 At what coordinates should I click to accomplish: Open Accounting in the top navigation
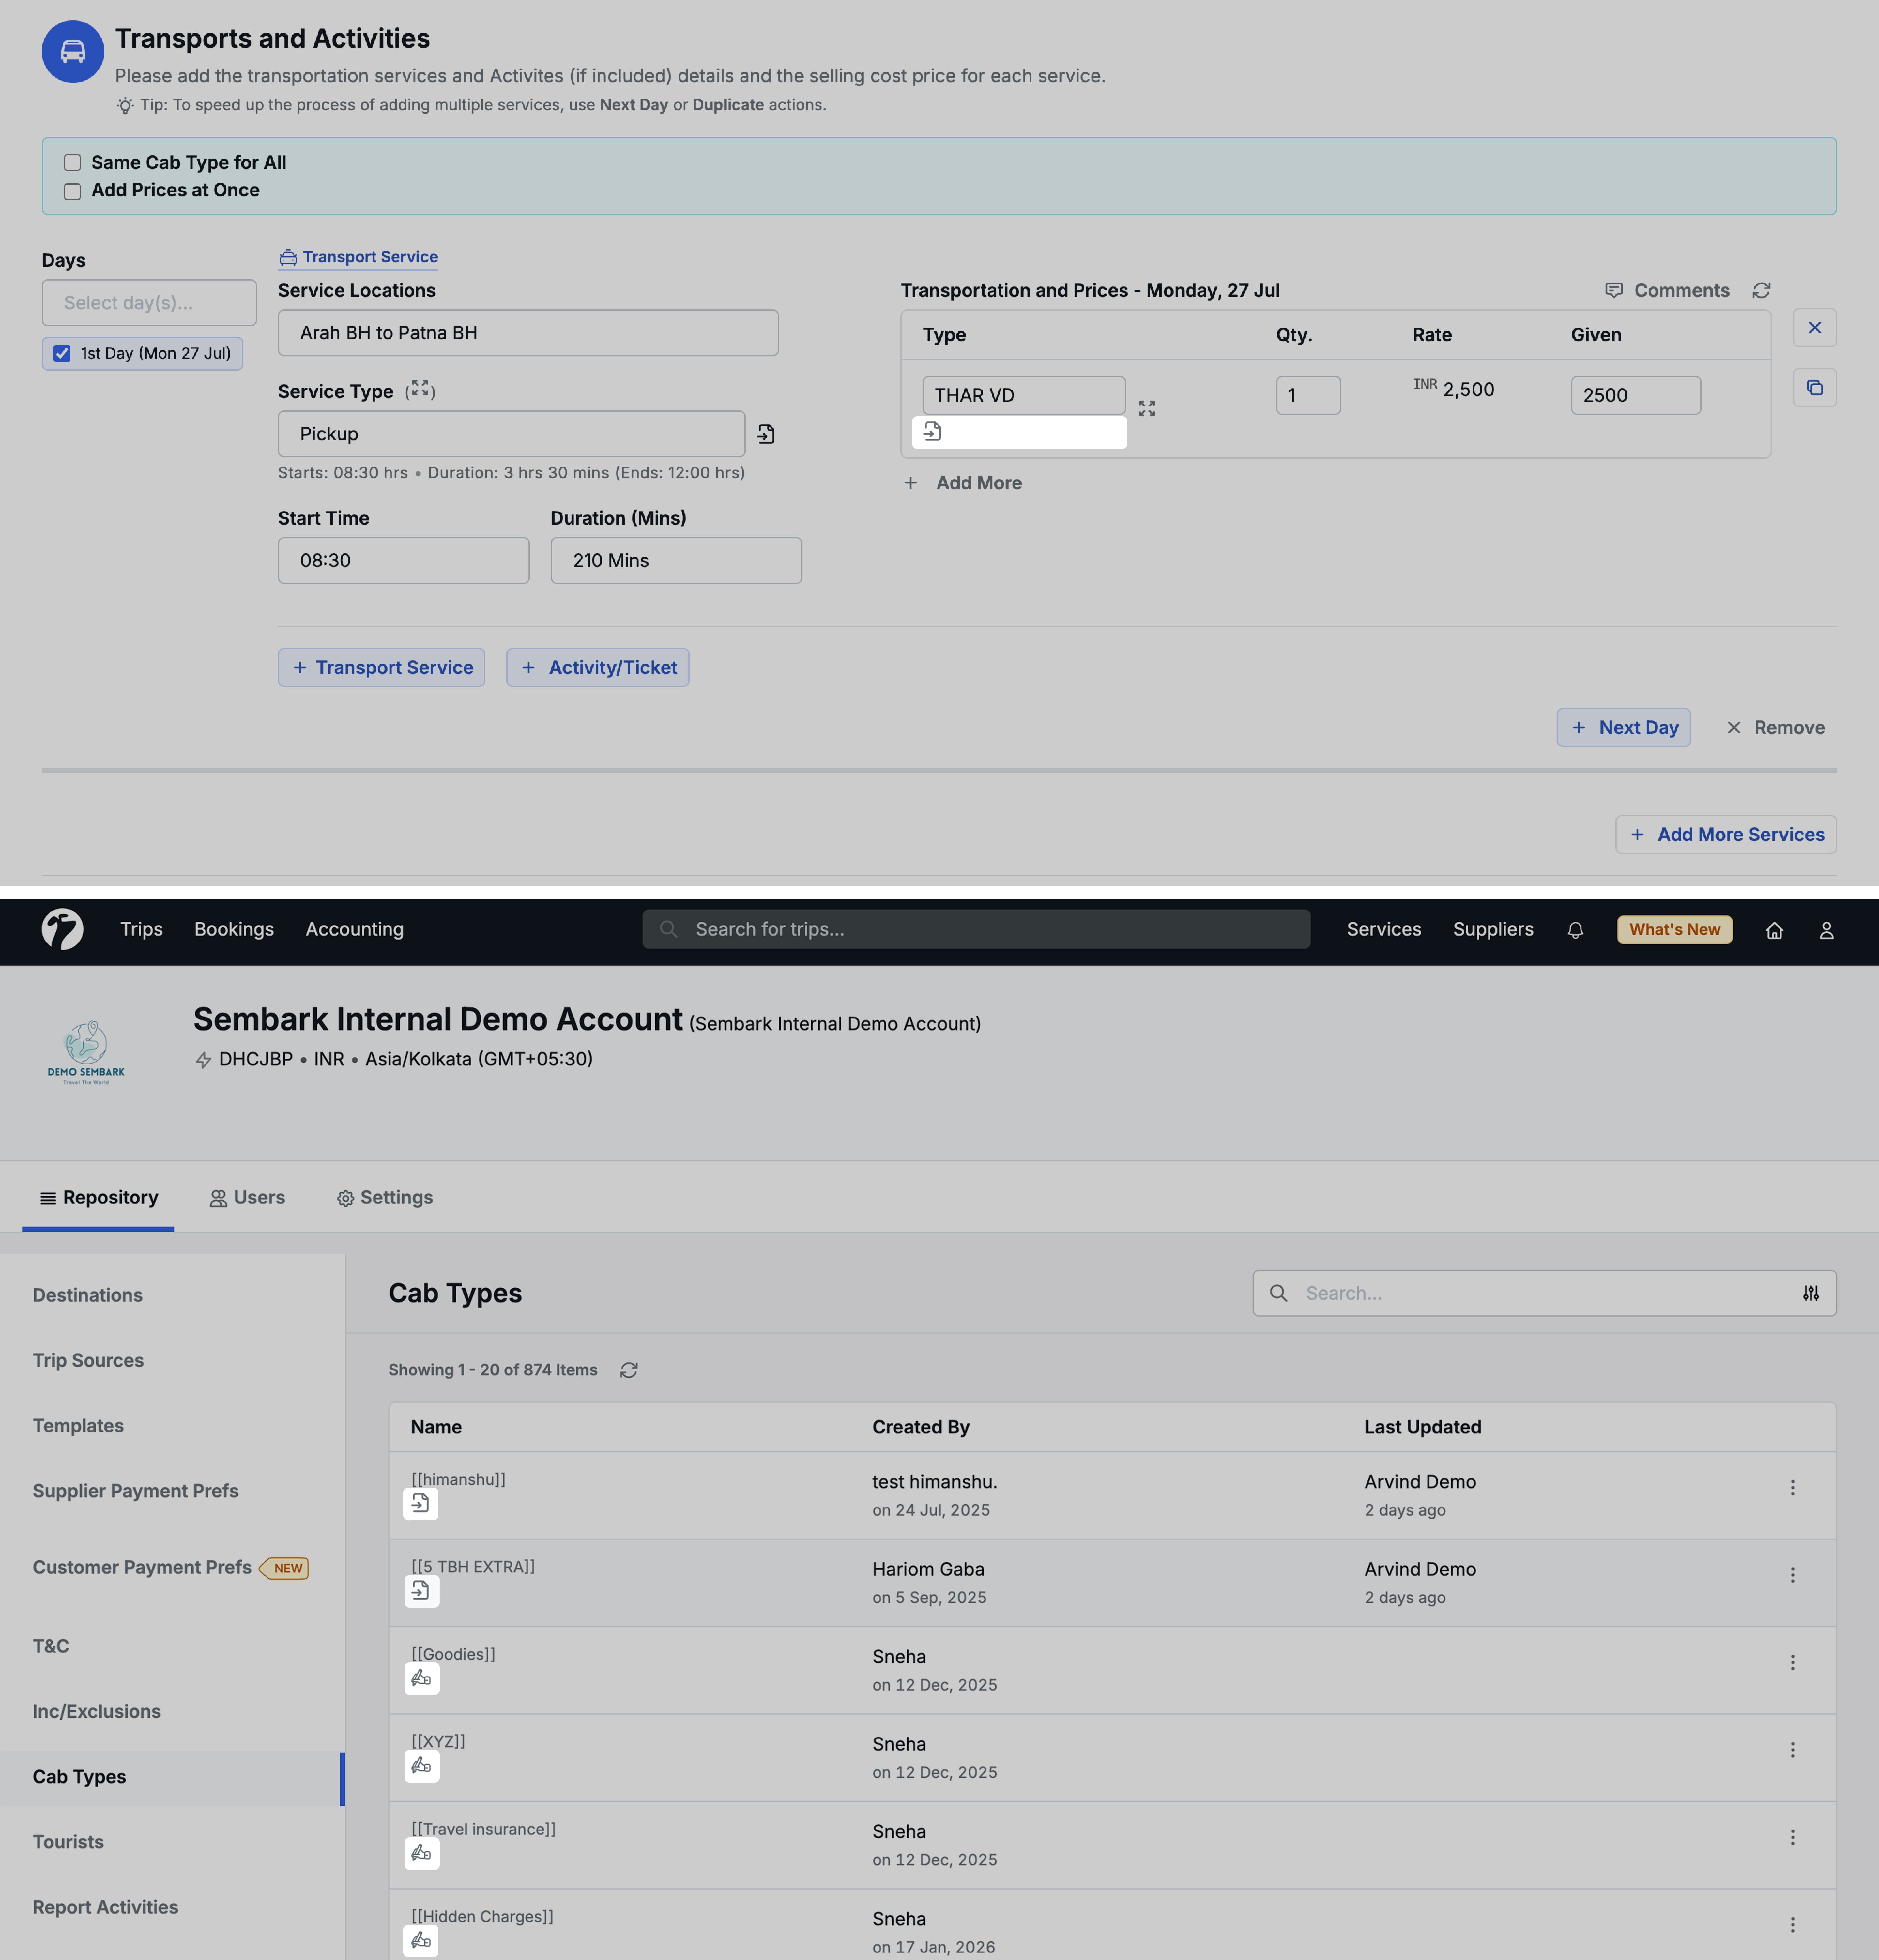[x=354, y=929]
